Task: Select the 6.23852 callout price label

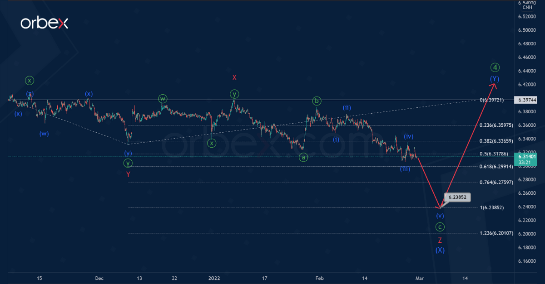Action: point(457,197)
